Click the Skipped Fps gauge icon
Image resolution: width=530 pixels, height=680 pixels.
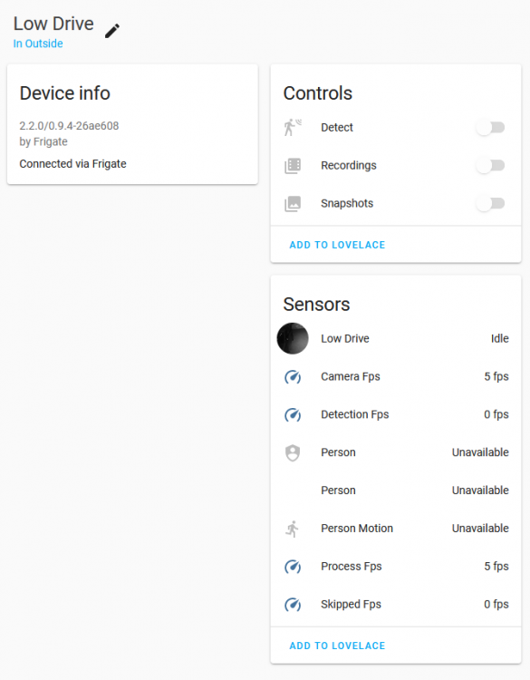pyautogui.click(x=293, y=605)
